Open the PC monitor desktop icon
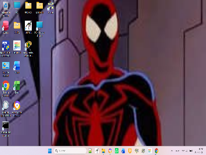This screenshot has width=206, height=155. 17,6
